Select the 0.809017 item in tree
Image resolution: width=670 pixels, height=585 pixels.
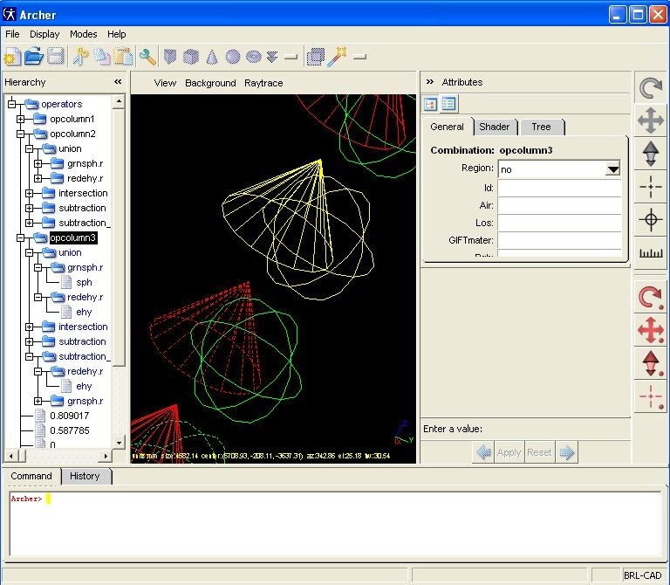(69, 416)
